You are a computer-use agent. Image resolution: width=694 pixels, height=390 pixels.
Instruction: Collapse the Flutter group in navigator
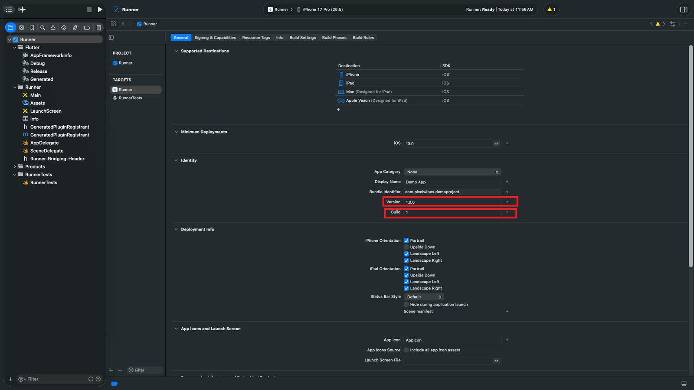point(15,48)
